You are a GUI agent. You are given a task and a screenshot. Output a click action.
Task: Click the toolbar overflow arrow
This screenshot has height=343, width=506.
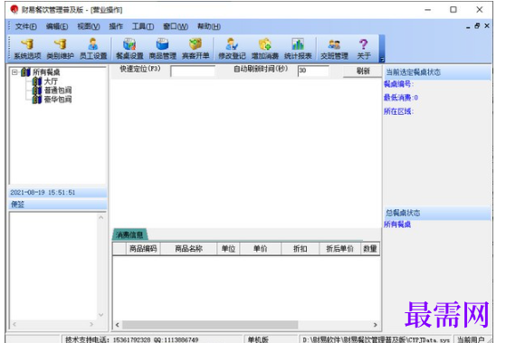click(382, 59)
